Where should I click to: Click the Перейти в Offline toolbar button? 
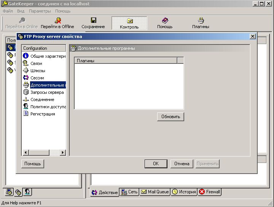pyautogui.click(x=57, y=23)
